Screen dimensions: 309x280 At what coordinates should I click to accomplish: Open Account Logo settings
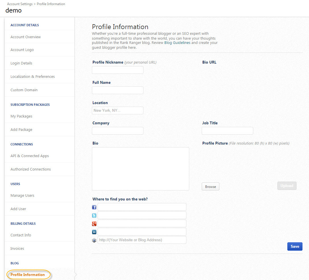pyautogui.click(x=22, y=50)
